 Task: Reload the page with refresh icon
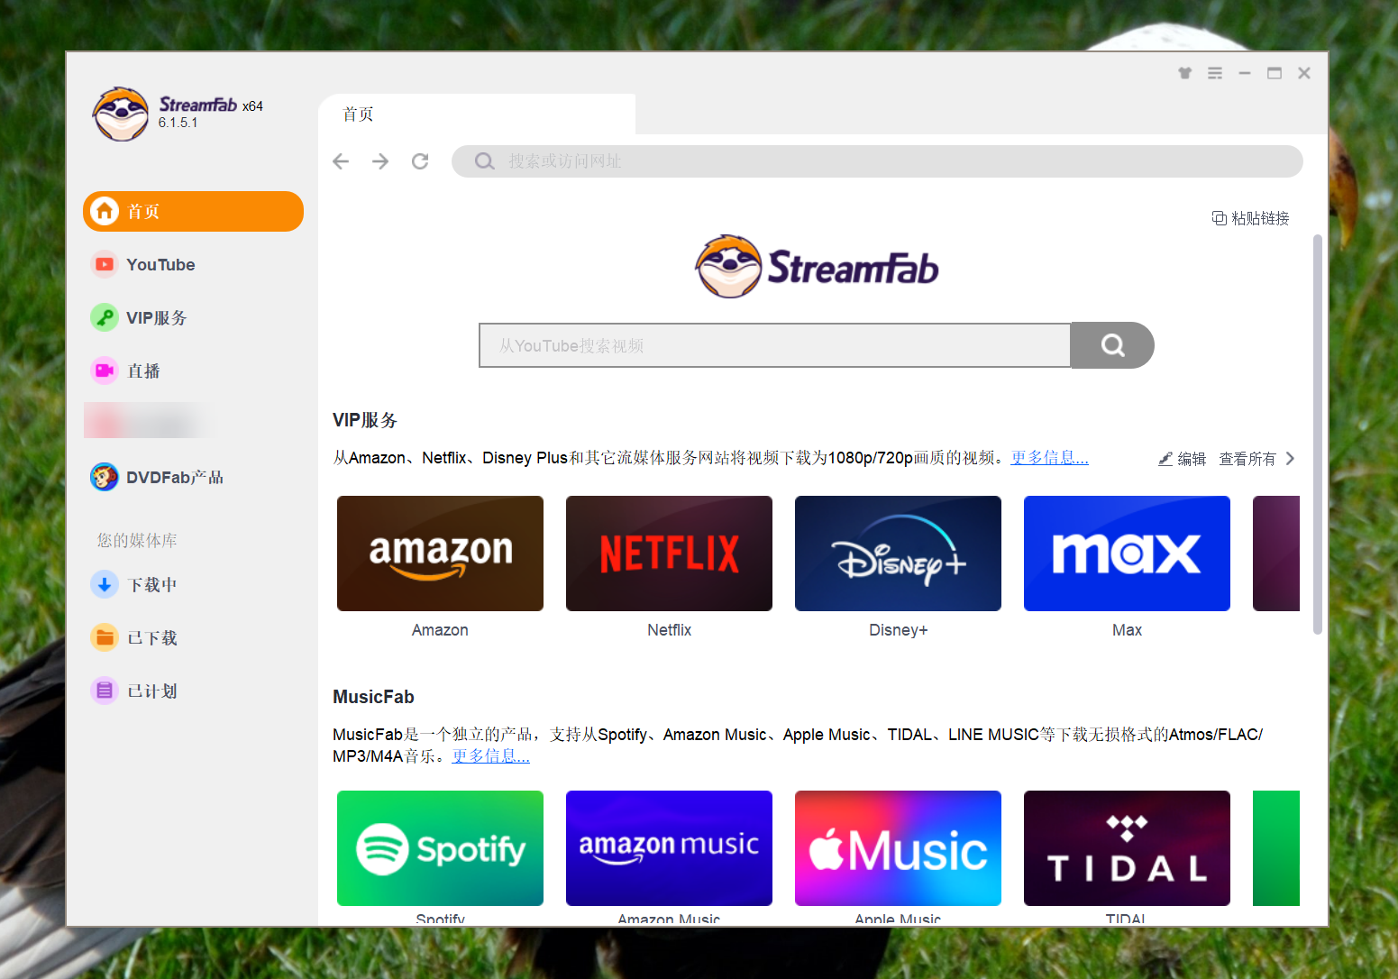click(x=420, y=161)
